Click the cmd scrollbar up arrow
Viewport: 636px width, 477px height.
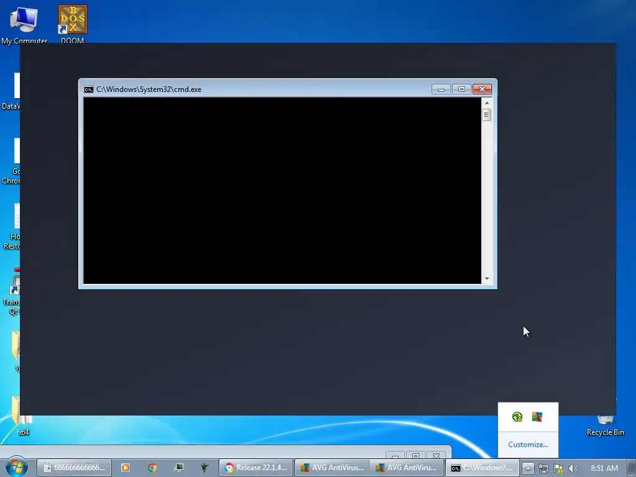pos(487,103)
